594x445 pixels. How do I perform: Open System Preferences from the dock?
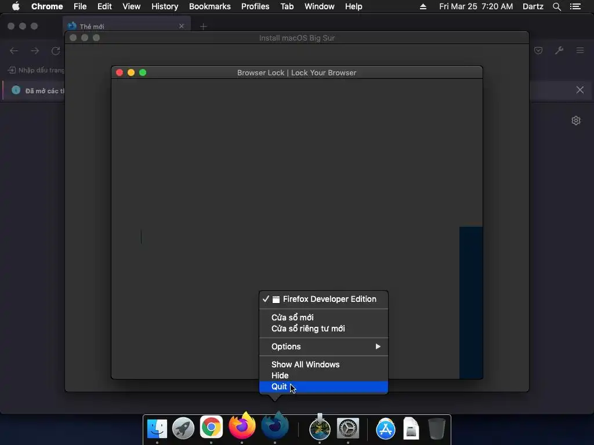point(348,429)
